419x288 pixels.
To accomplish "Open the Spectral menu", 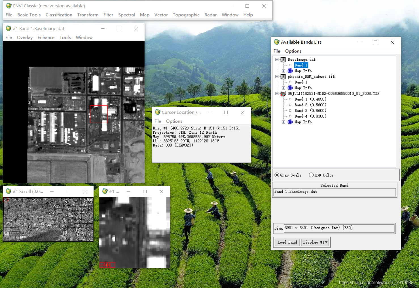I will [126, 15].
